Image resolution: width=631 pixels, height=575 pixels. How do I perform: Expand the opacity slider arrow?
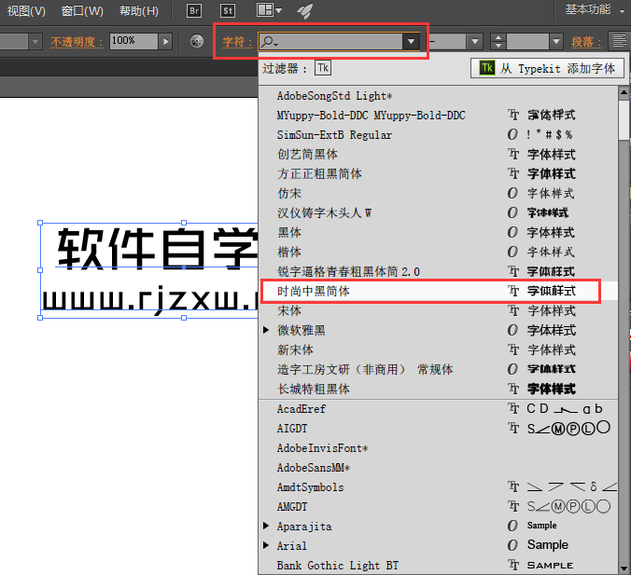tap(165, 41)
